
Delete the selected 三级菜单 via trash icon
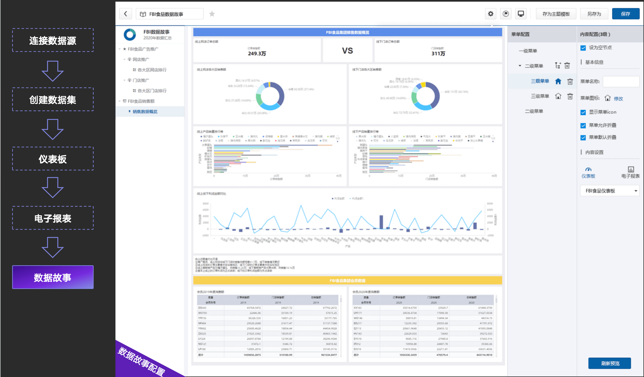click(x=570, y=82)
